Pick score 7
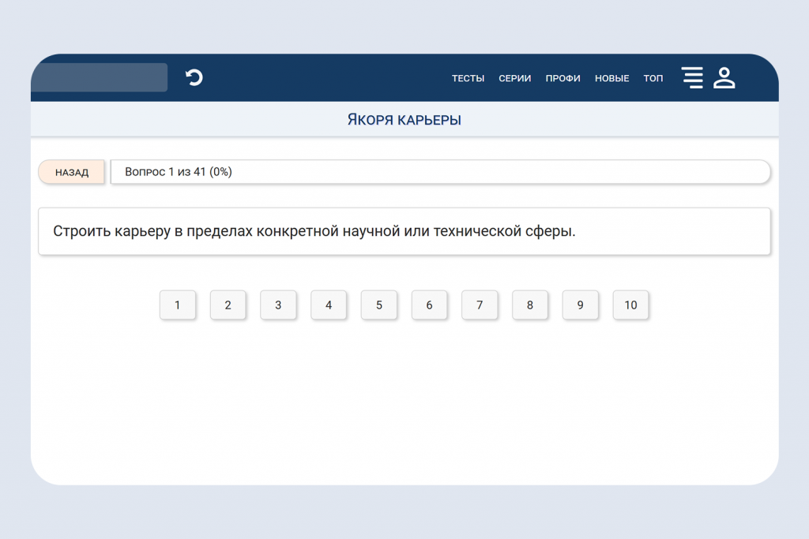 (x=480, y=305)
